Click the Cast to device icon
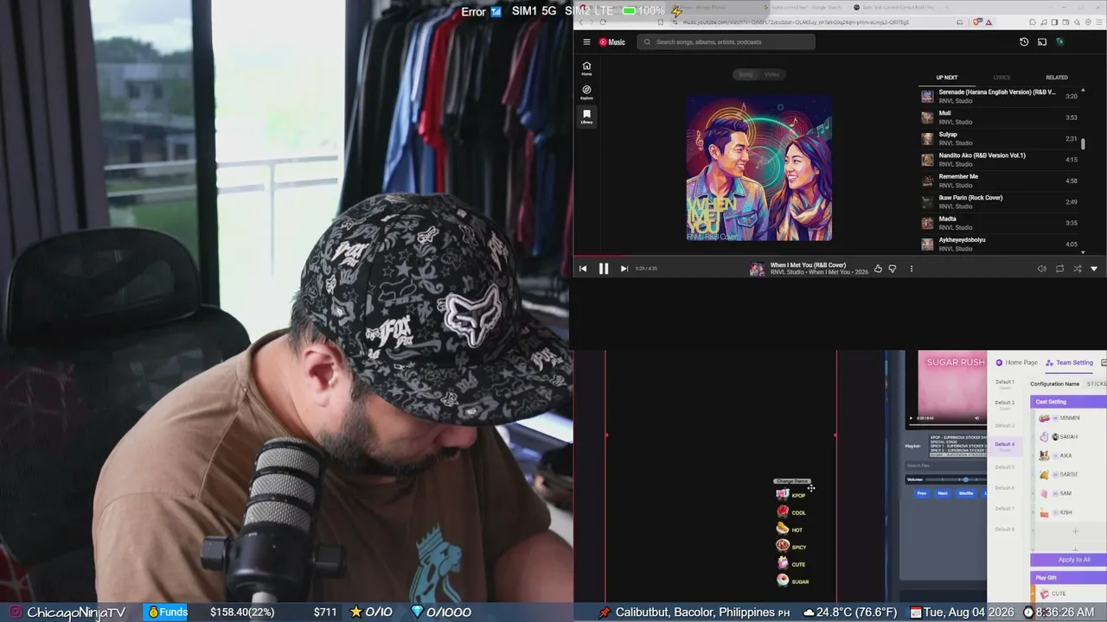This screenshot has height=622, width=1107. click(x=1042, y=41)
